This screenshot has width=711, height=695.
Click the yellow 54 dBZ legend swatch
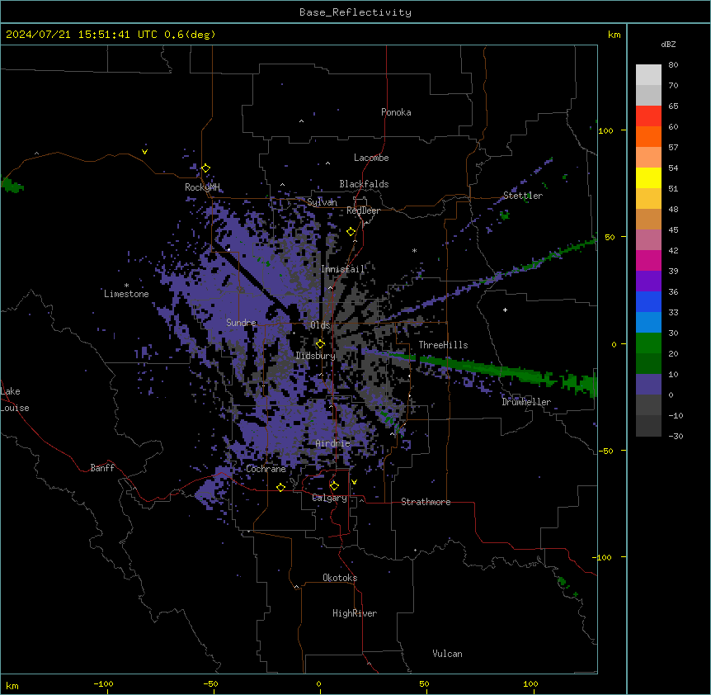(648, 177)
